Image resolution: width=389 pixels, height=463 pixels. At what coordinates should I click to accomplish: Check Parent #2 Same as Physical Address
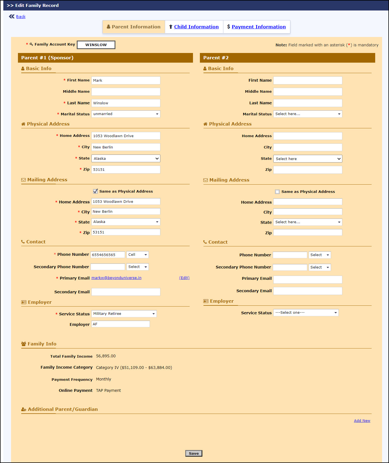coord(277,192)
